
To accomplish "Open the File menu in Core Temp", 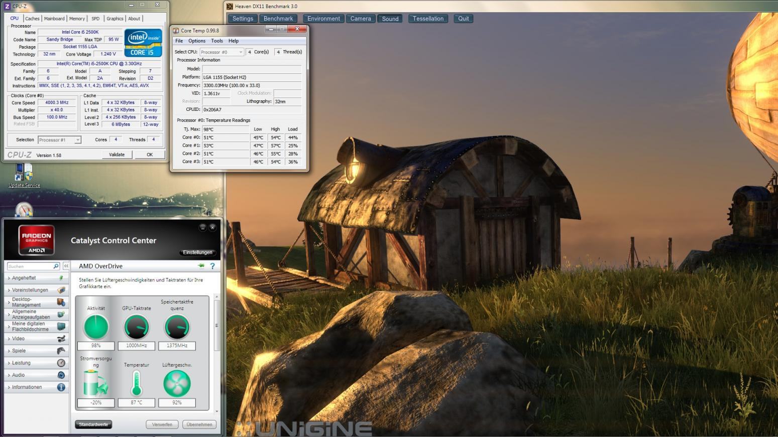I will 179,41.
